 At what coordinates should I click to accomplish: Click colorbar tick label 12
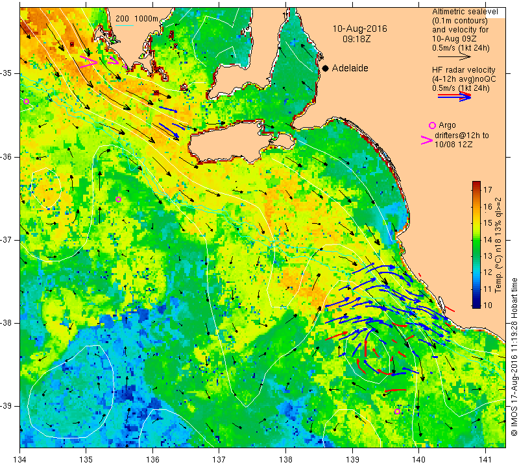click(x=488, y=272)
